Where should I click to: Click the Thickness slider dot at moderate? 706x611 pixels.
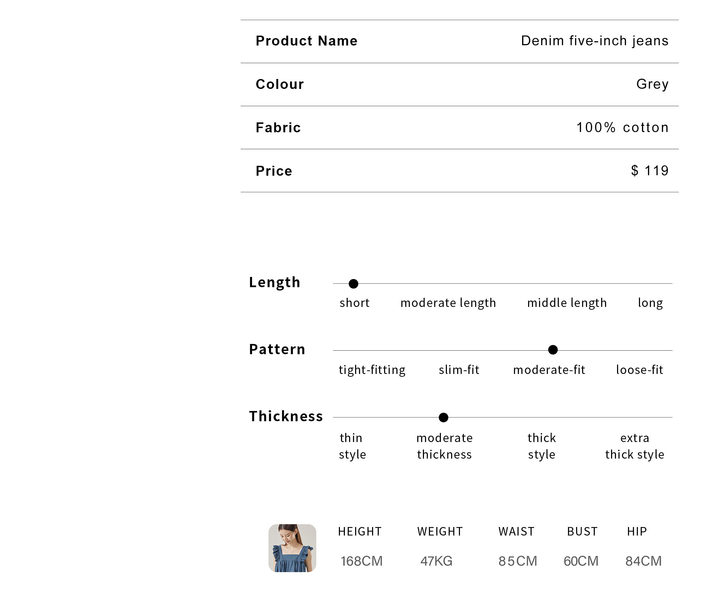pos(443,417)
